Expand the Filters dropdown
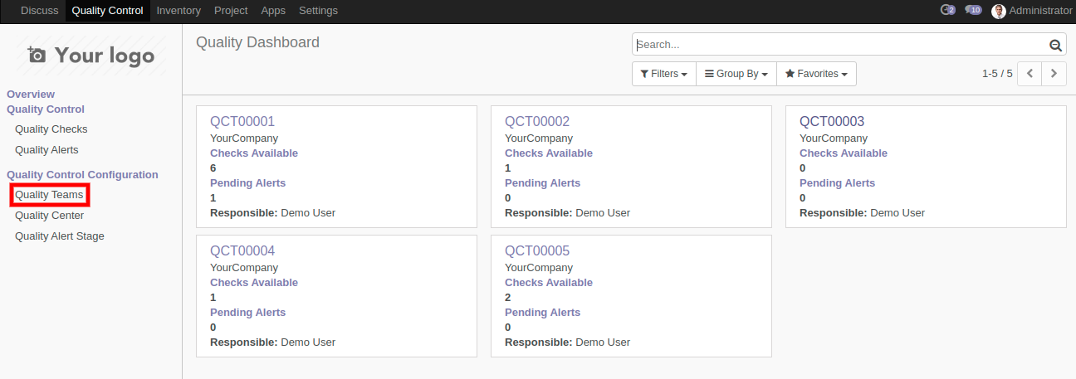The width and height of the screenshot is (1076, 379). (x=663, y=74)
